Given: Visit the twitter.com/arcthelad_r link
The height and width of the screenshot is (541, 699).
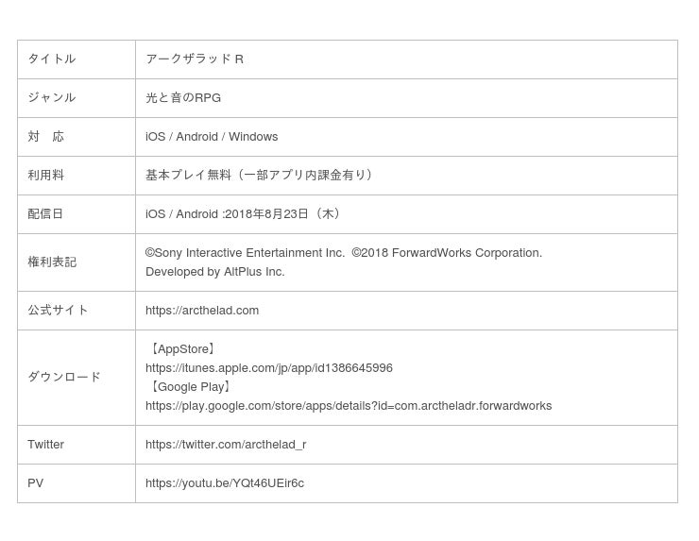Looking at the screenshot, I should coord(226,445).
